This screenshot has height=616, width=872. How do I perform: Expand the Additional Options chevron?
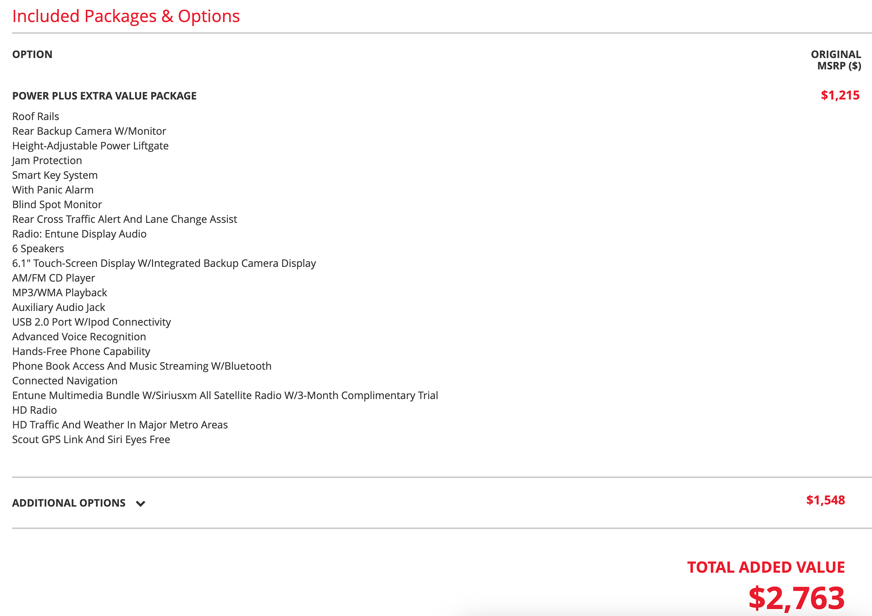[x=141, y=504]
